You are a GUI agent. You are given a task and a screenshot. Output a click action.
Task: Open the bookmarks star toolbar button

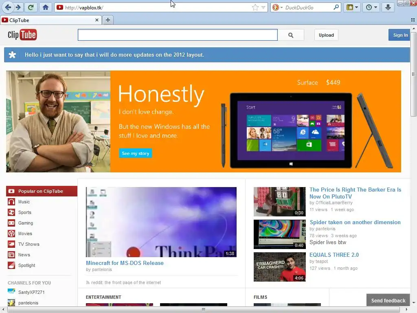pyautogui.click(x=350, y=7)
